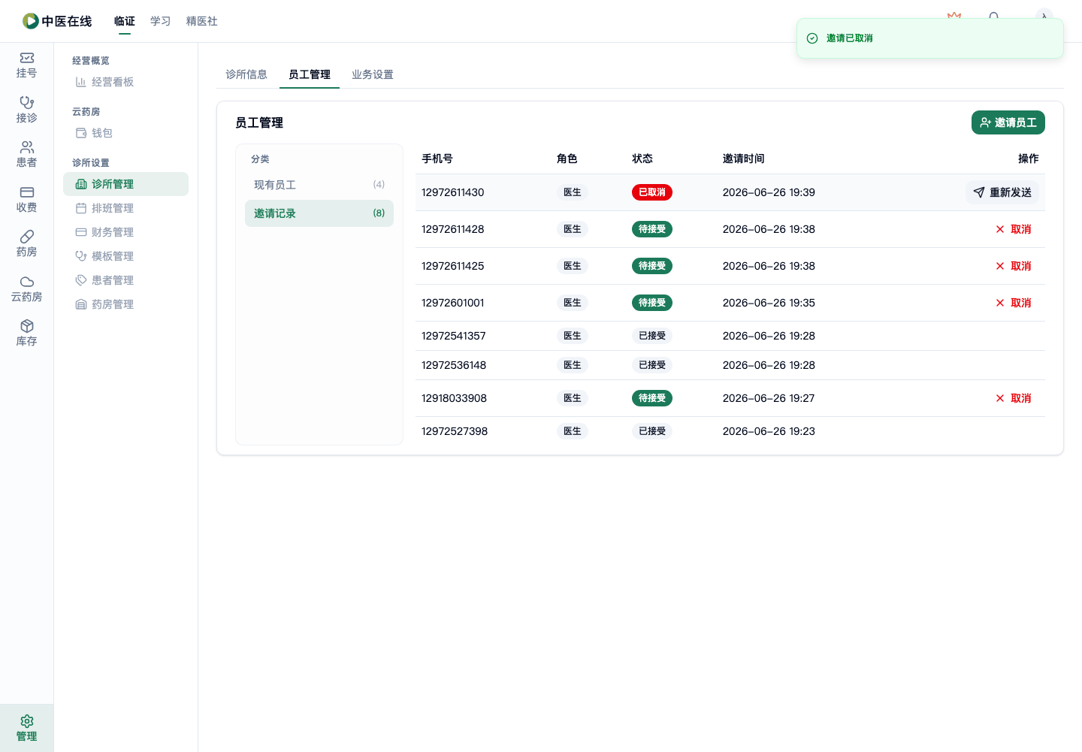This screenshot has height=752, width=1082.
Task: Click the 诊所管理 building icon
Action: pyautogui.click(x=80, y=184)
